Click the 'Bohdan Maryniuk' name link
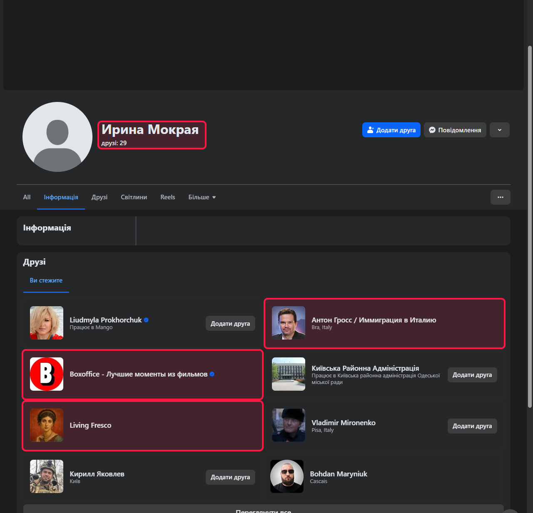The height and width of the screenshot is (513, 533). point(339,473)
